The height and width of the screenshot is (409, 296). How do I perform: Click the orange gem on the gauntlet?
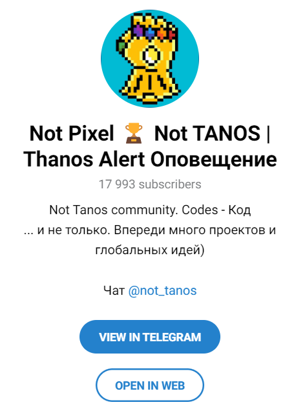click(162, 33)
